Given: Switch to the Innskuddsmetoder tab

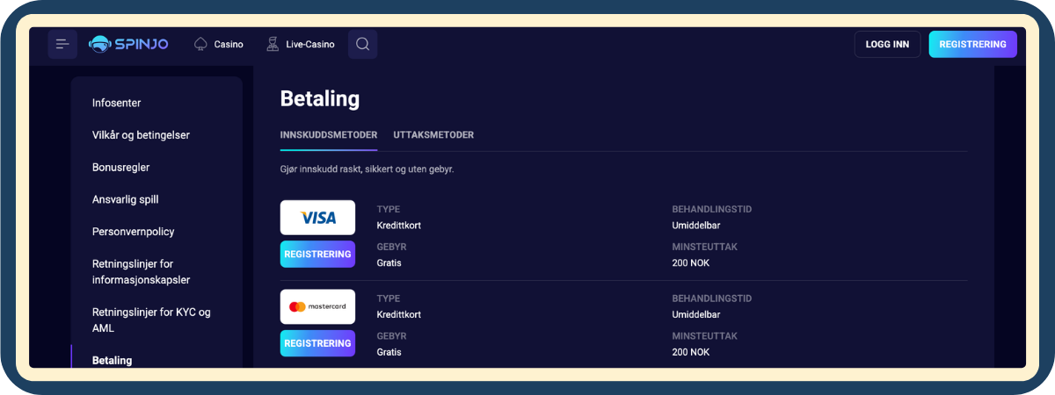Looking at the screenshot, I should click(329, 135).
